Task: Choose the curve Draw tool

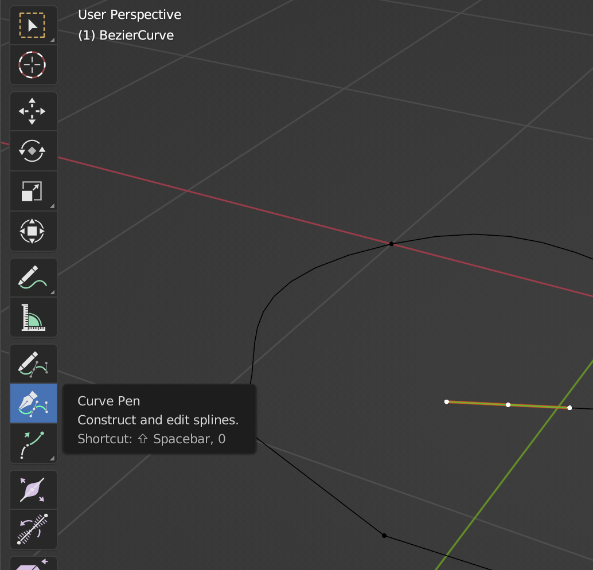Action: [x=33, y=364]
